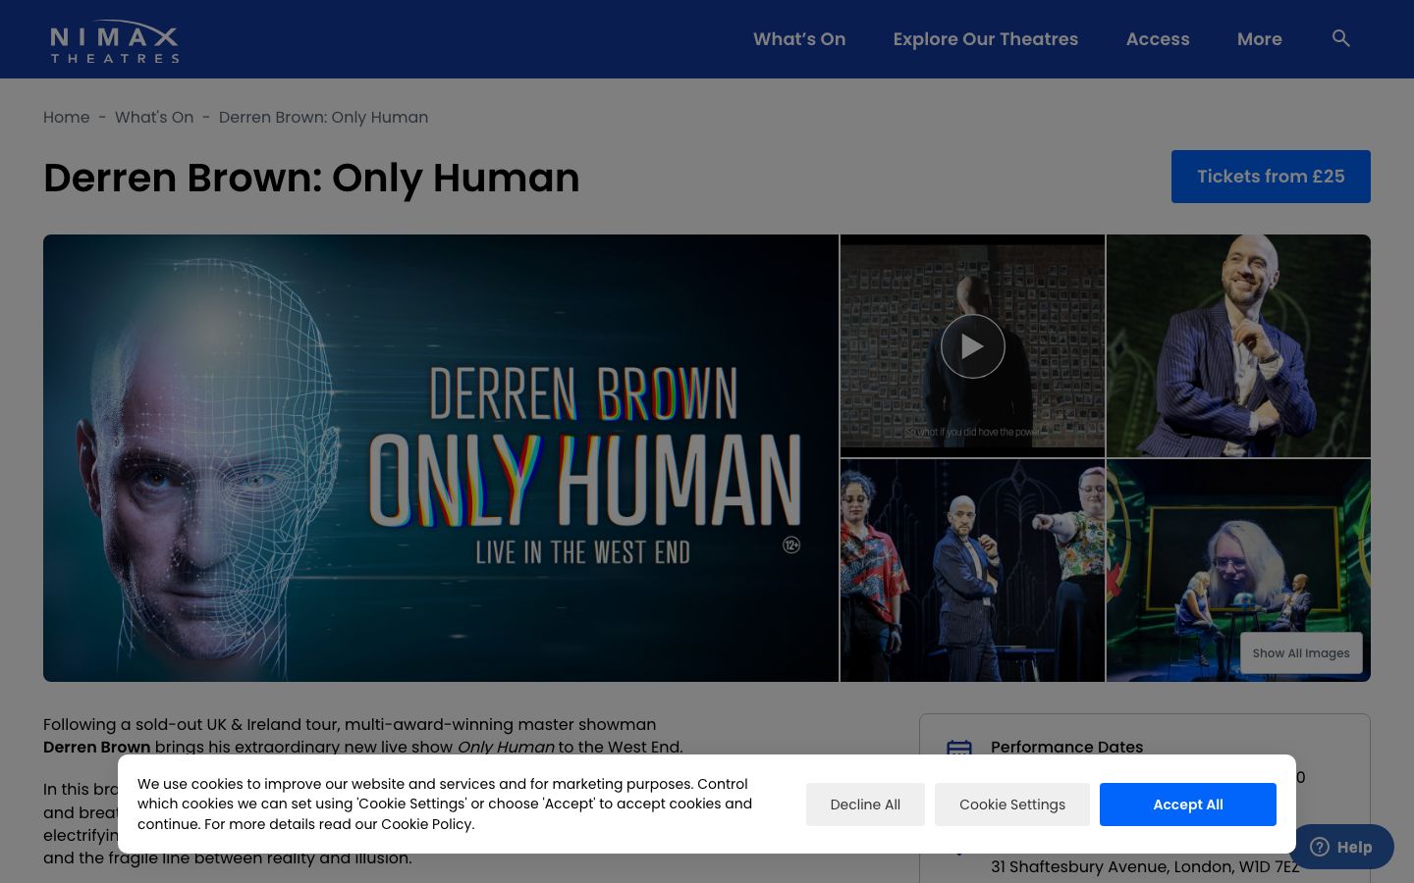
Task: Open the Derren Brown Only Human poster image
Action: (x=441, y=458)
